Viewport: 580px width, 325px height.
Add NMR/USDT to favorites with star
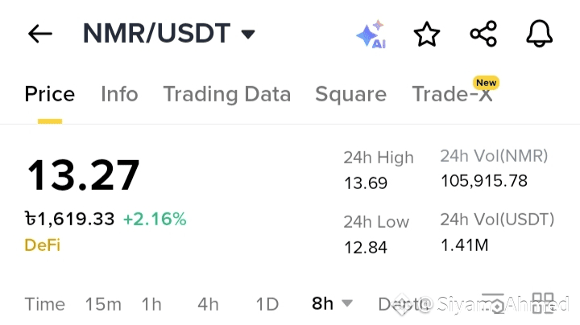(427, 34)
